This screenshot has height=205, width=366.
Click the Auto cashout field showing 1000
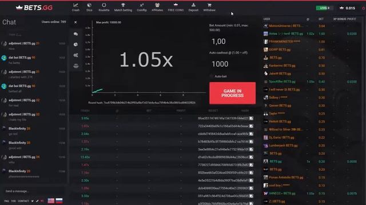(x=232, y=64)
